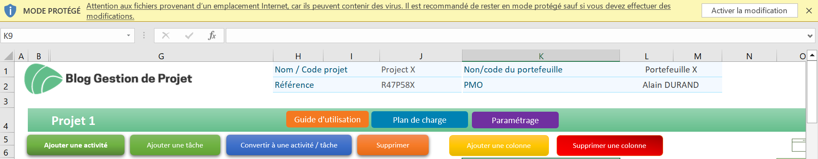This screenshot has width=818, height=159.
Task: Select row 3 header
Action: [x=6, y=101]
